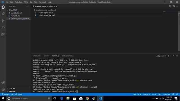The height and width of the screenshot is (101, 180).
Task: Switch to the Debug Console tab
Action: [68, 56]
